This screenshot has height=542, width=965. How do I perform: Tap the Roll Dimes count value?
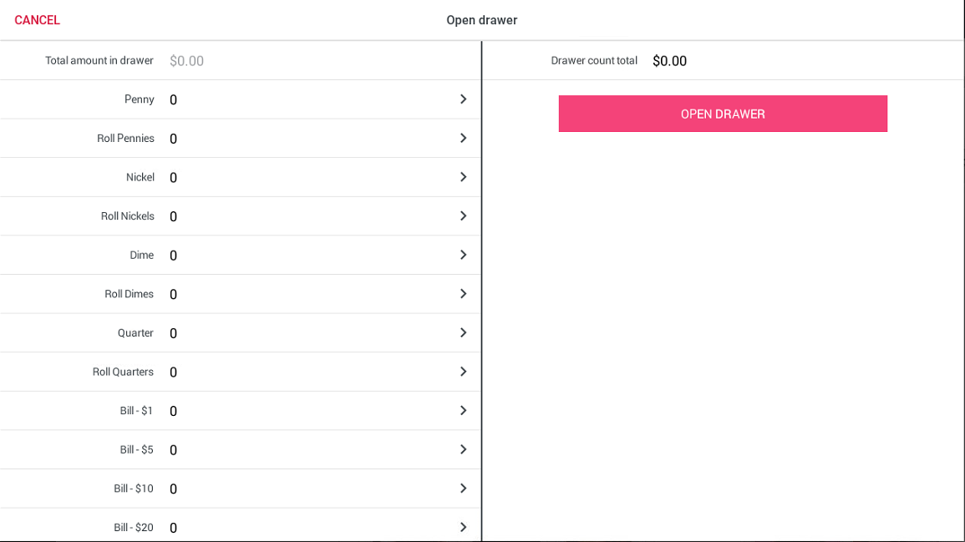(174, 295)
